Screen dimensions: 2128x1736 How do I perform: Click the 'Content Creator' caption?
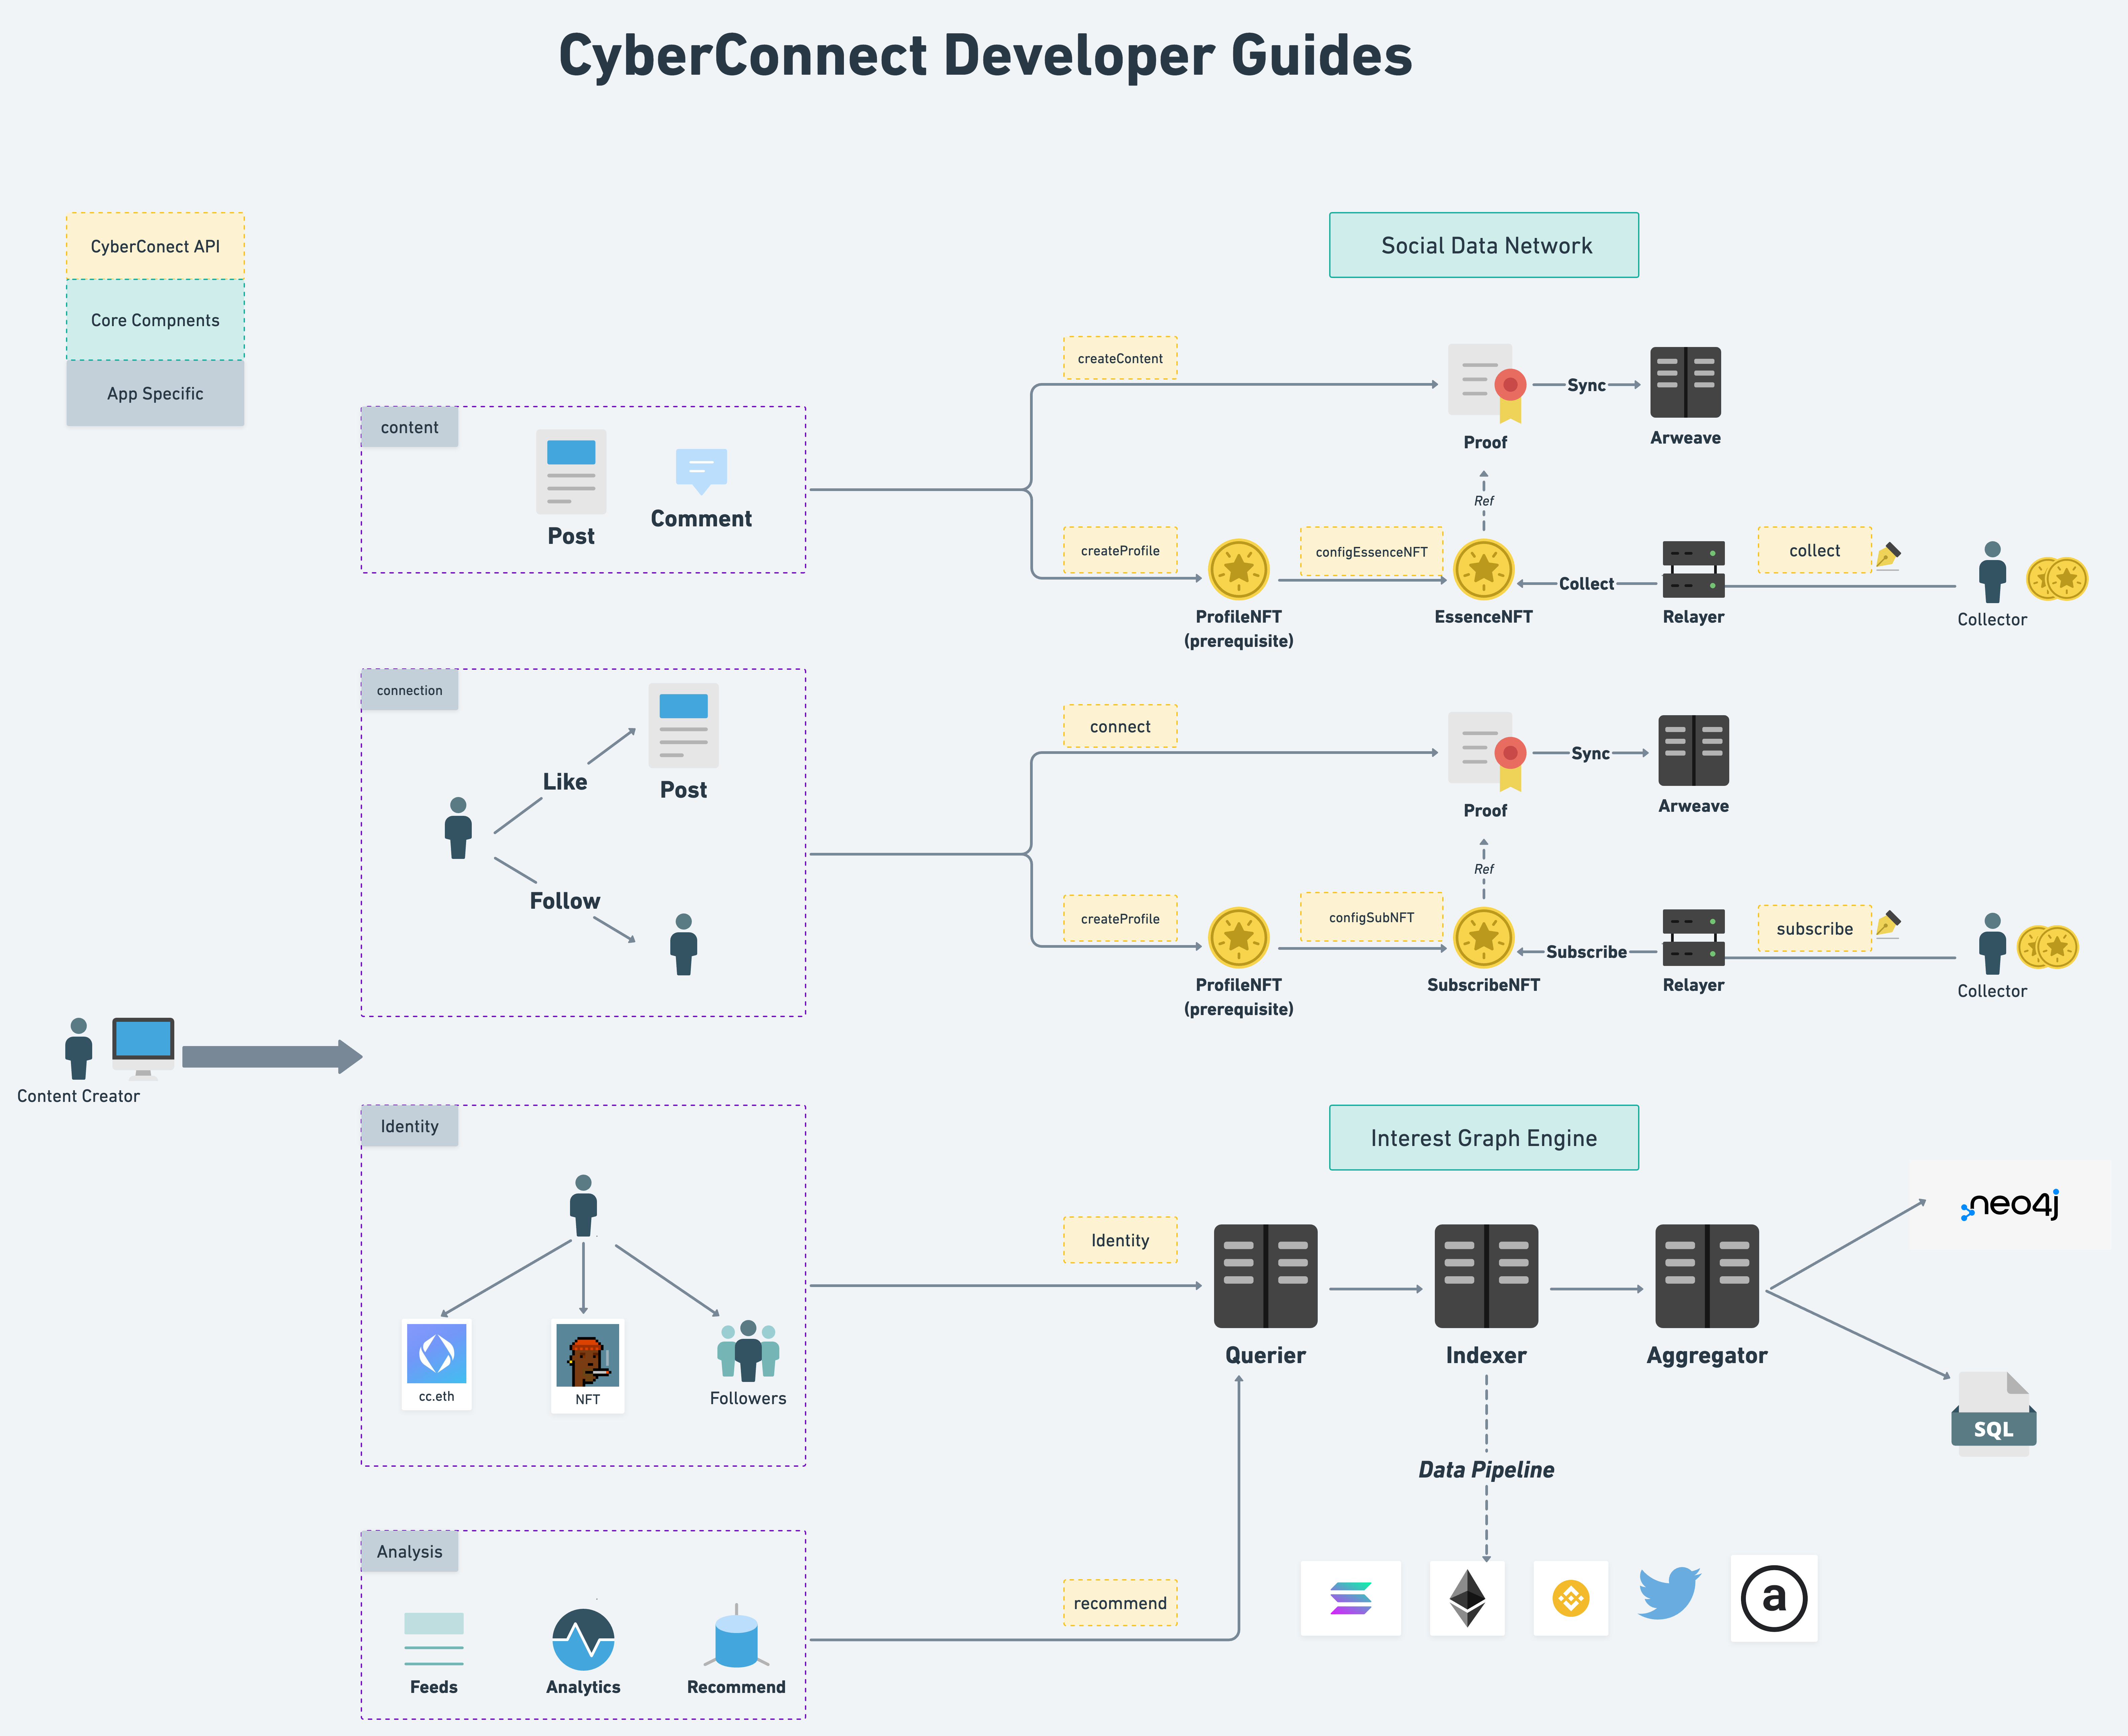pyautogui.click(x=78, y=1096)
